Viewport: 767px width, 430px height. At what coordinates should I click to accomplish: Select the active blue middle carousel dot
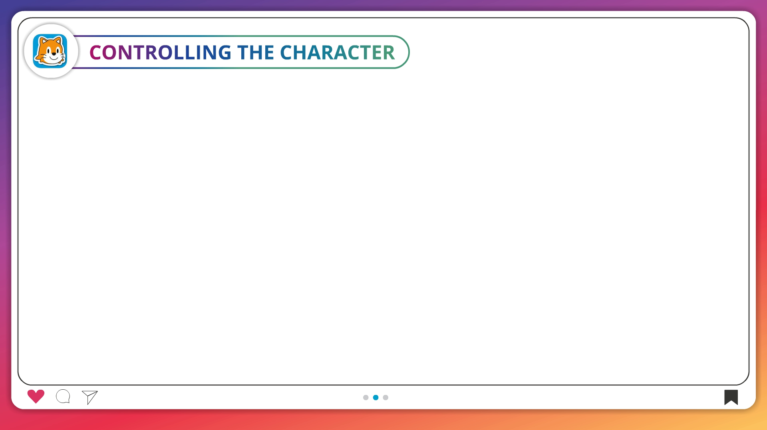[x=376, y=397]
